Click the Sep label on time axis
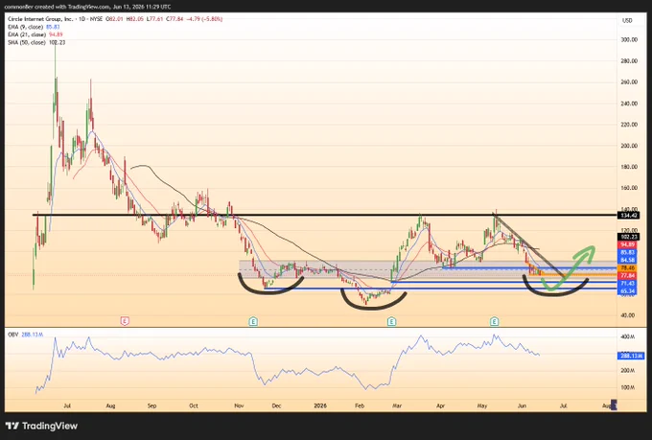 (x=151, y=405)
